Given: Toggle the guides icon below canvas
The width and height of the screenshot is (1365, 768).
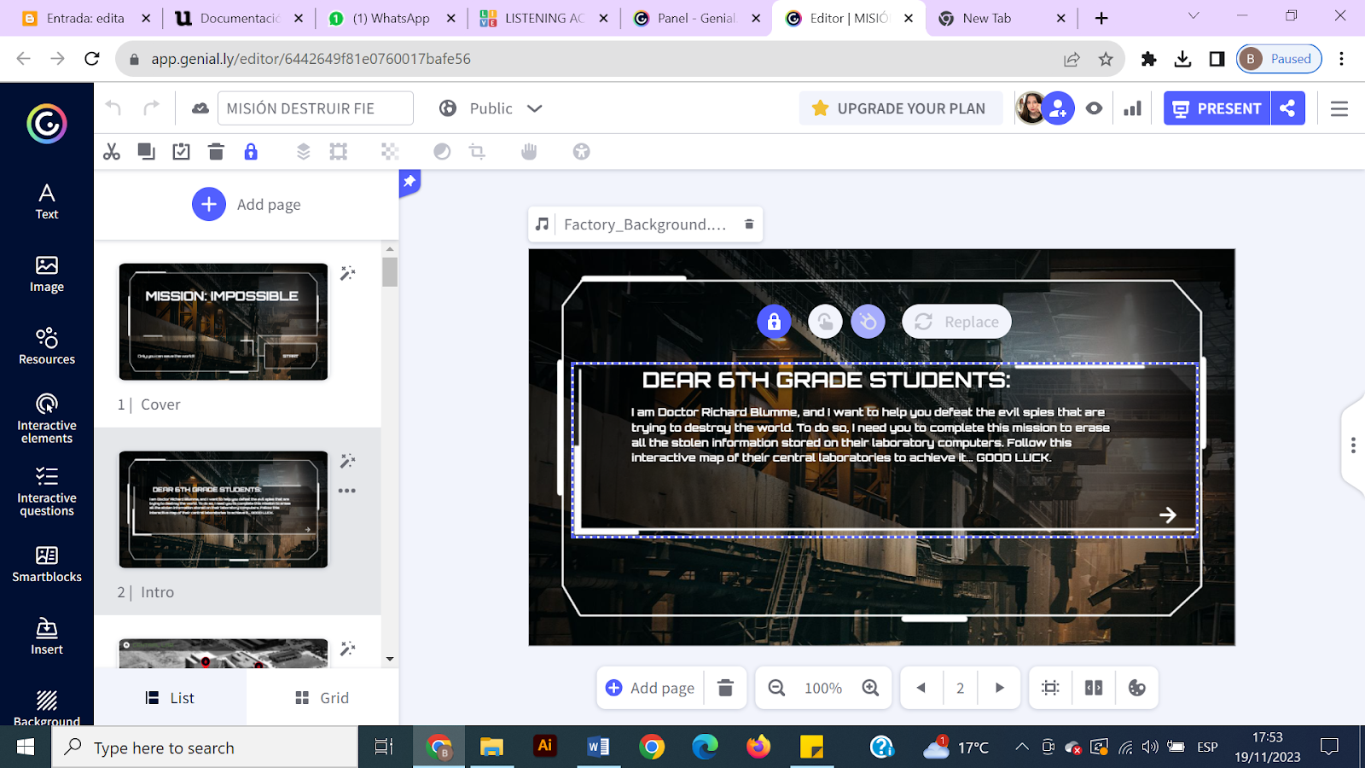Looking at the screenshot, I should [x=1094, y=688].
